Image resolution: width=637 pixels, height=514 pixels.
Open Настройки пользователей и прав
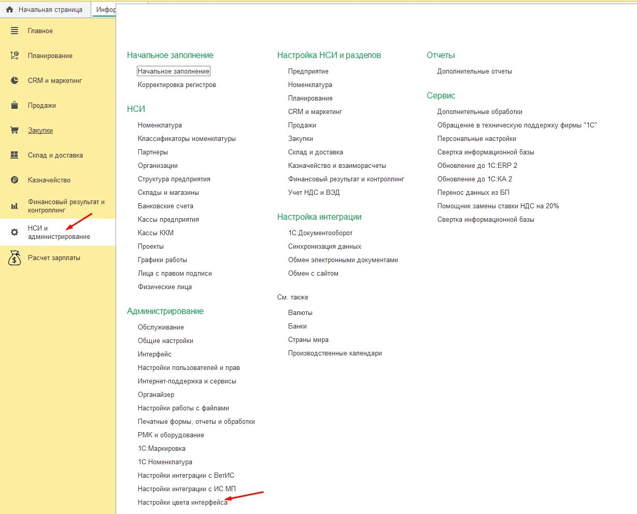pyautogui.click(x=189, y=368)
